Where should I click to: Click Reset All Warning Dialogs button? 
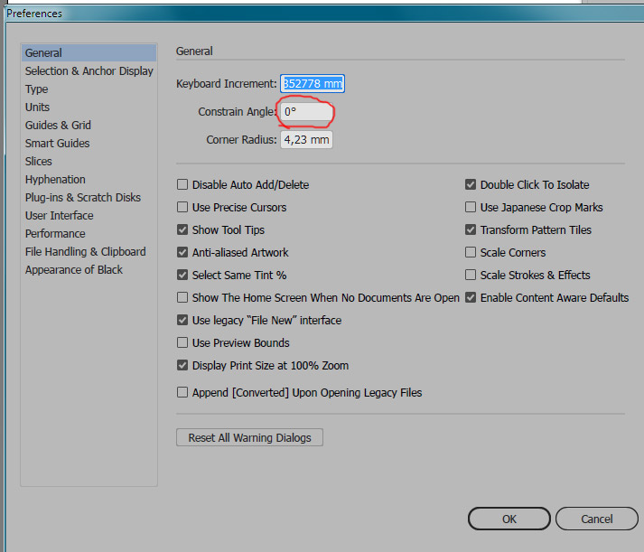pos(249,437)
